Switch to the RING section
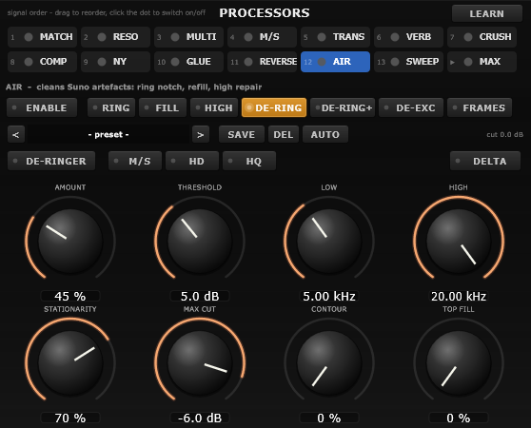Screen dimensions: 531x428 111,107
